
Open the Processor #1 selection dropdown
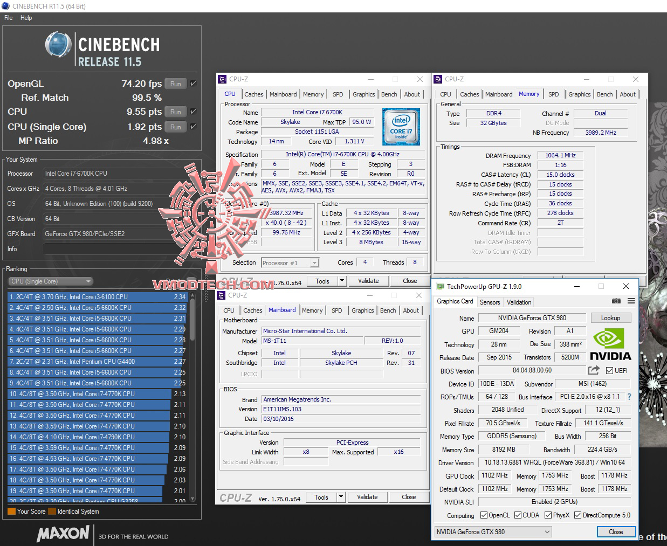click(290, 263)
